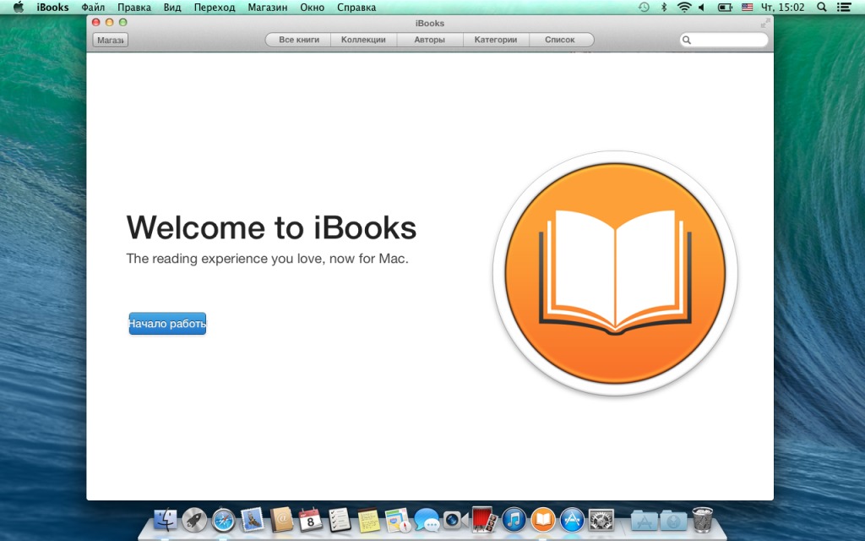Open Safari from the Dock

[223, 519]
